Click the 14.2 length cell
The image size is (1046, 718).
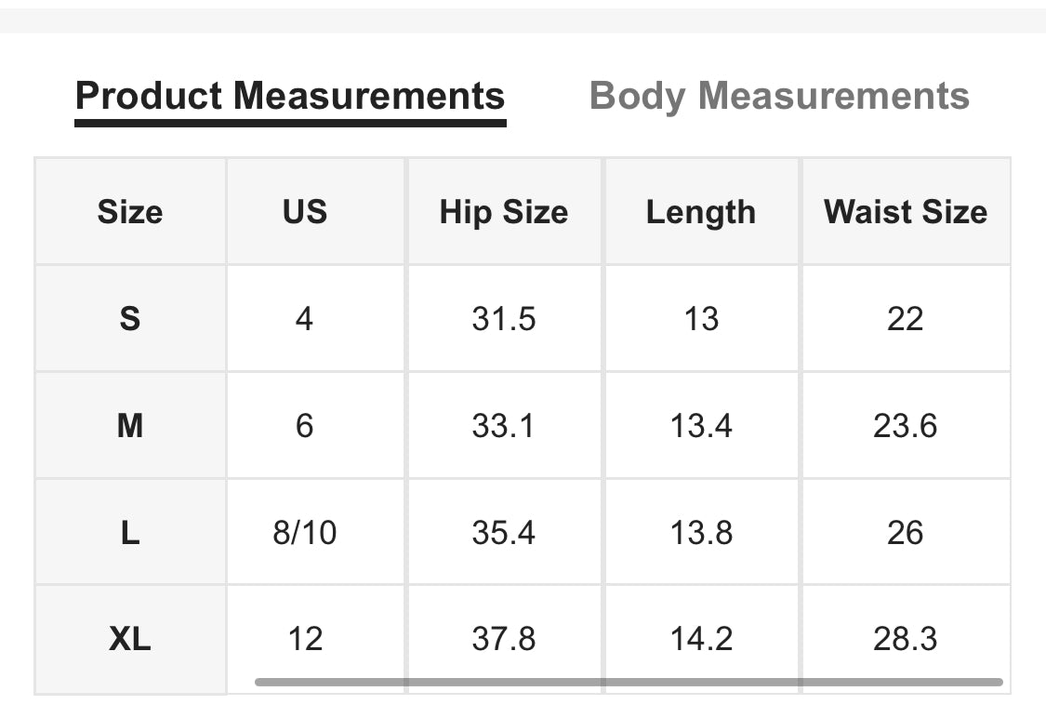[701, 639]
